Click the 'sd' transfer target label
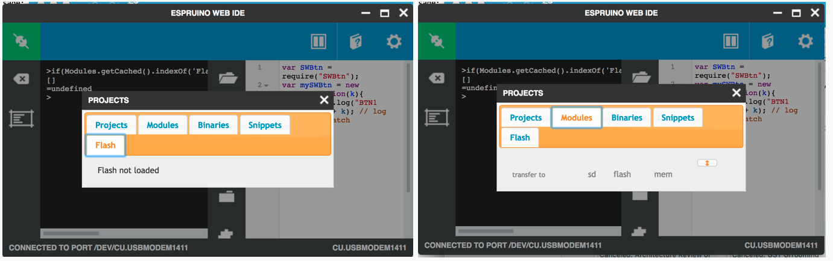Screen dimensions: 833x261 click(592, 174)
